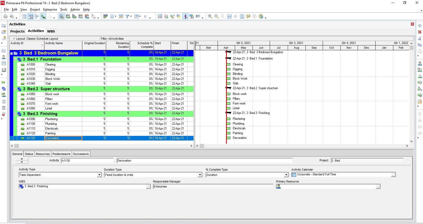The width and height of the screenshot is (423, 224).
Task: Open the Predecessors details tab
Action: click(61, 154)
